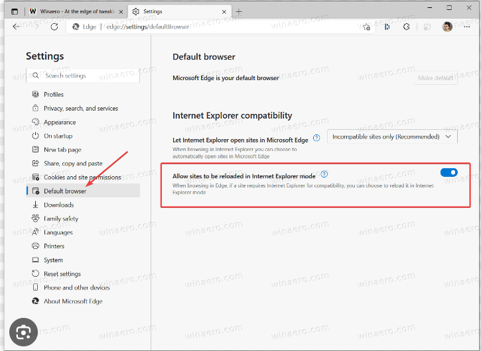Click the Languages icon
This screenshot has width=481, height=351.
[36, 232]
